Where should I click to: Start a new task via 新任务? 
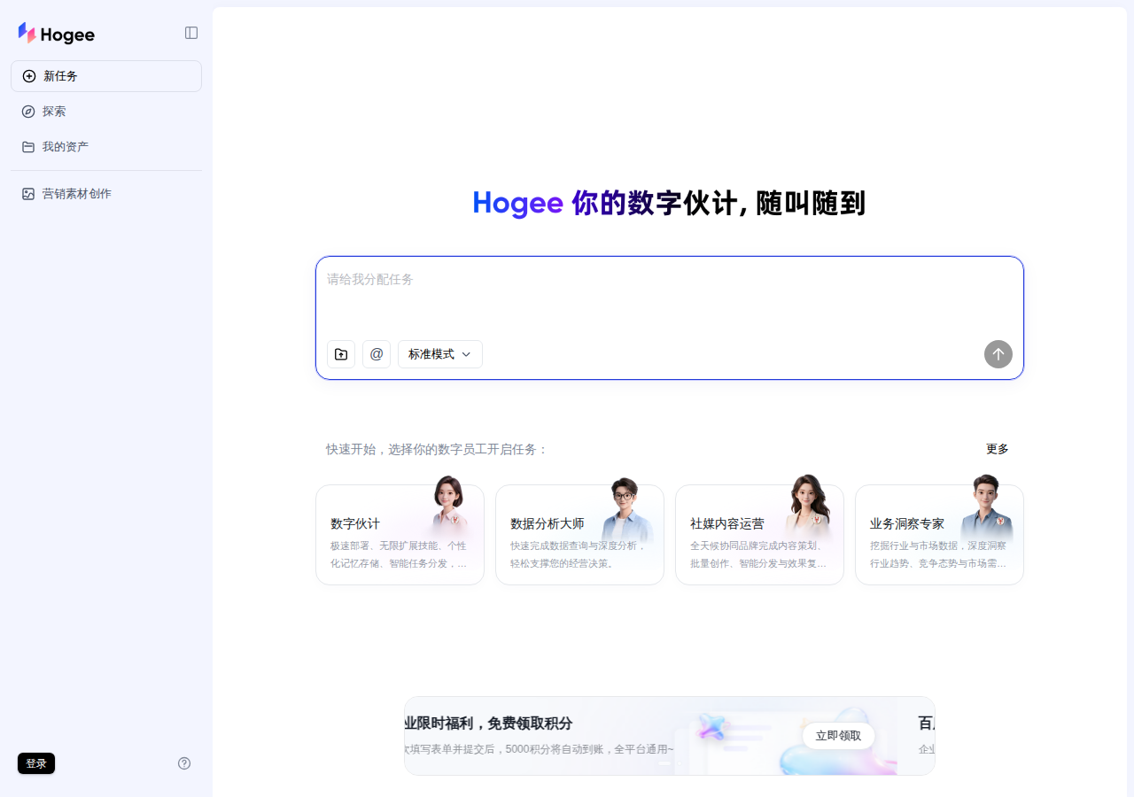point(106,76)
